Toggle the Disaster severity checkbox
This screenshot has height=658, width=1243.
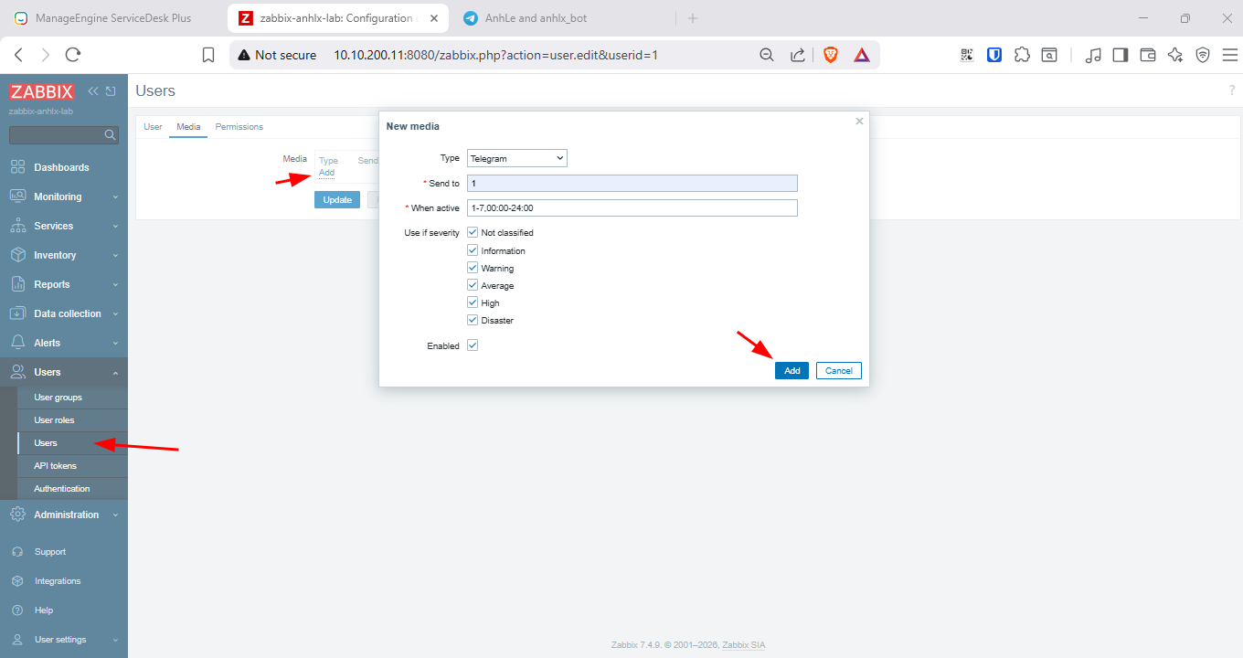pos(473,320)
